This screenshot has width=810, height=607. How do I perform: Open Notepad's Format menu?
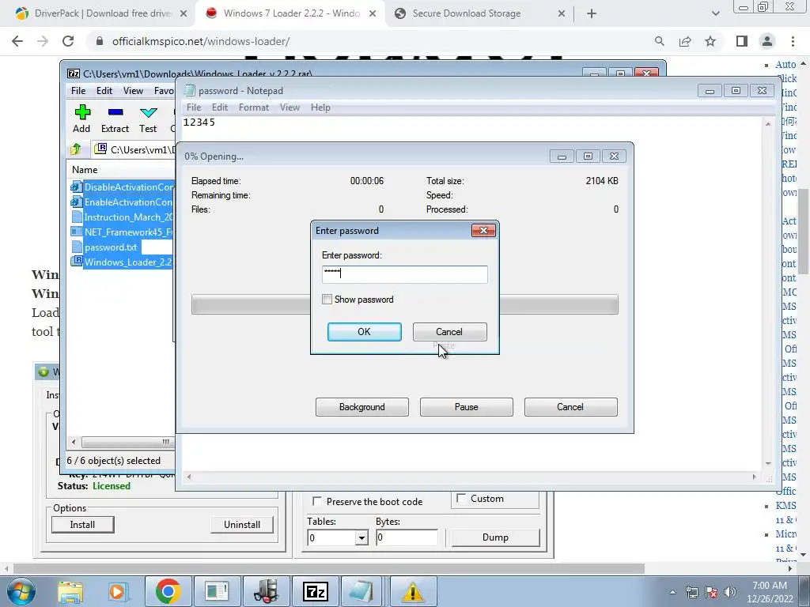(254, 107)
